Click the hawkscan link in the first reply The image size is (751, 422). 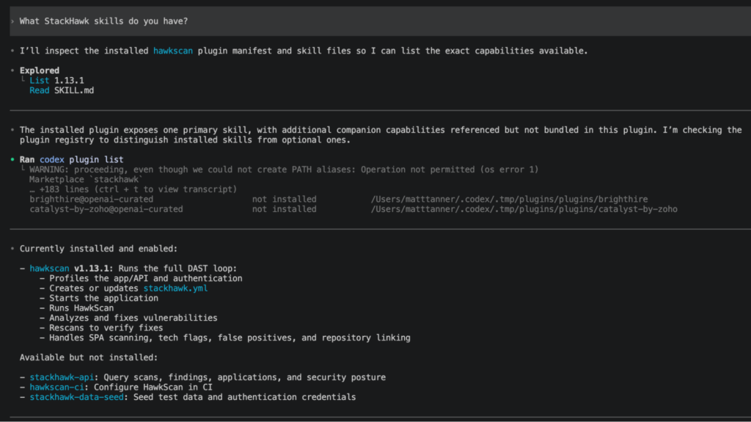(x=173, y=51)
